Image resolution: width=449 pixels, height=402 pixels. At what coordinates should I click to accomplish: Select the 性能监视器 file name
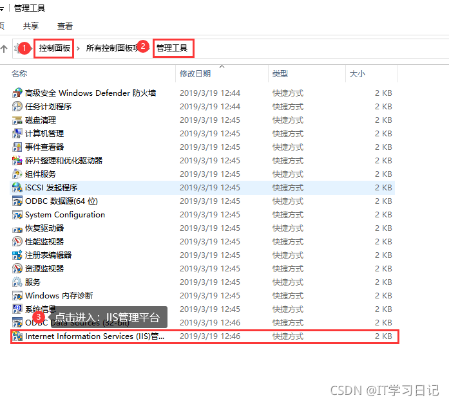click(44, 242)
